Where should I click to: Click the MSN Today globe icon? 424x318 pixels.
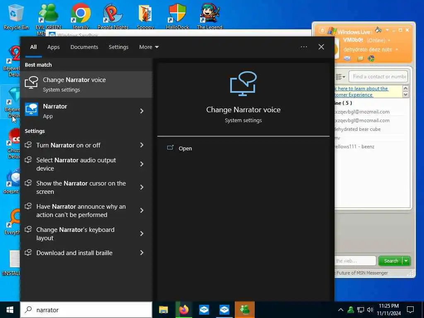pos(371,58)
